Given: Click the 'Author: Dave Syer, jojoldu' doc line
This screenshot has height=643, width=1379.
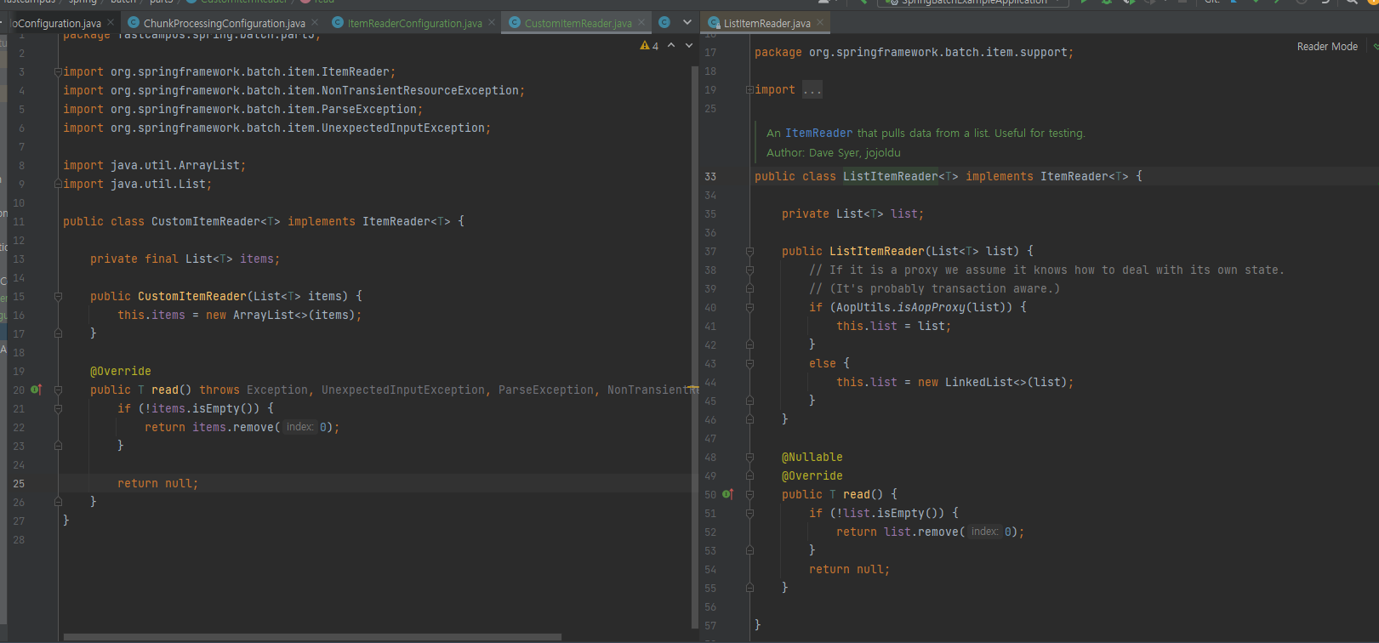Looking at the screenshot, I should click(x=834, y=152).
